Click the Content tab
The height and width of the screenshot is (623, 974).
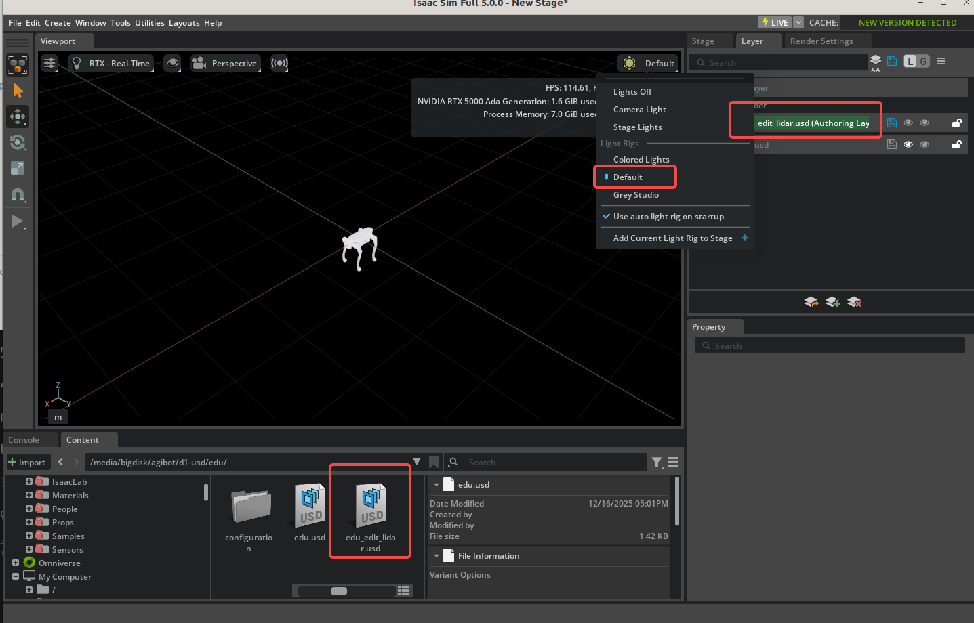pyautogui.click(x=83, y=440)
